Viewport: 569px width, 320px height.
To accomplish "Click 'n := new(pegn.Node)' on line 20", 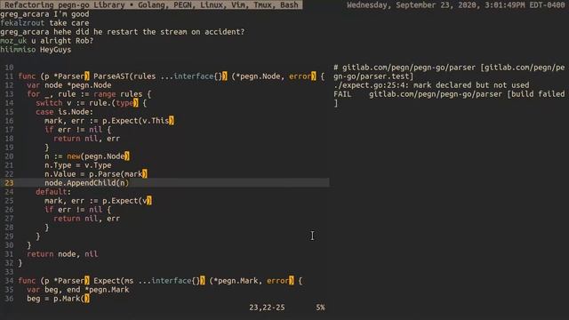I will (87, 156).
